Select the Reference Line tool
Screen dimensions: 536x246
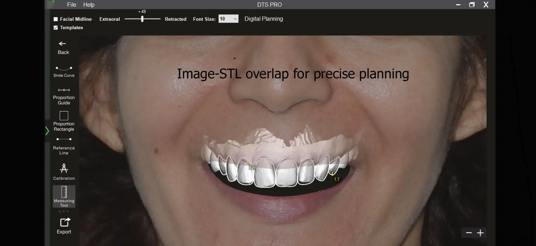click(x=64, y=146)
